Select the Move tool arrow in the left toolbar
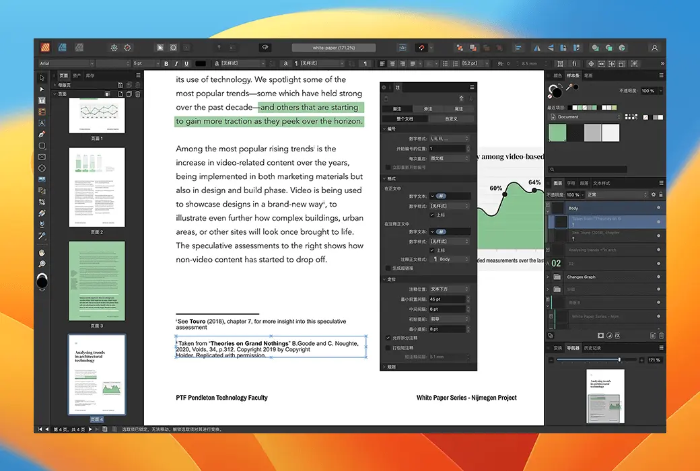The image size is (700, 471). point(42,77)
